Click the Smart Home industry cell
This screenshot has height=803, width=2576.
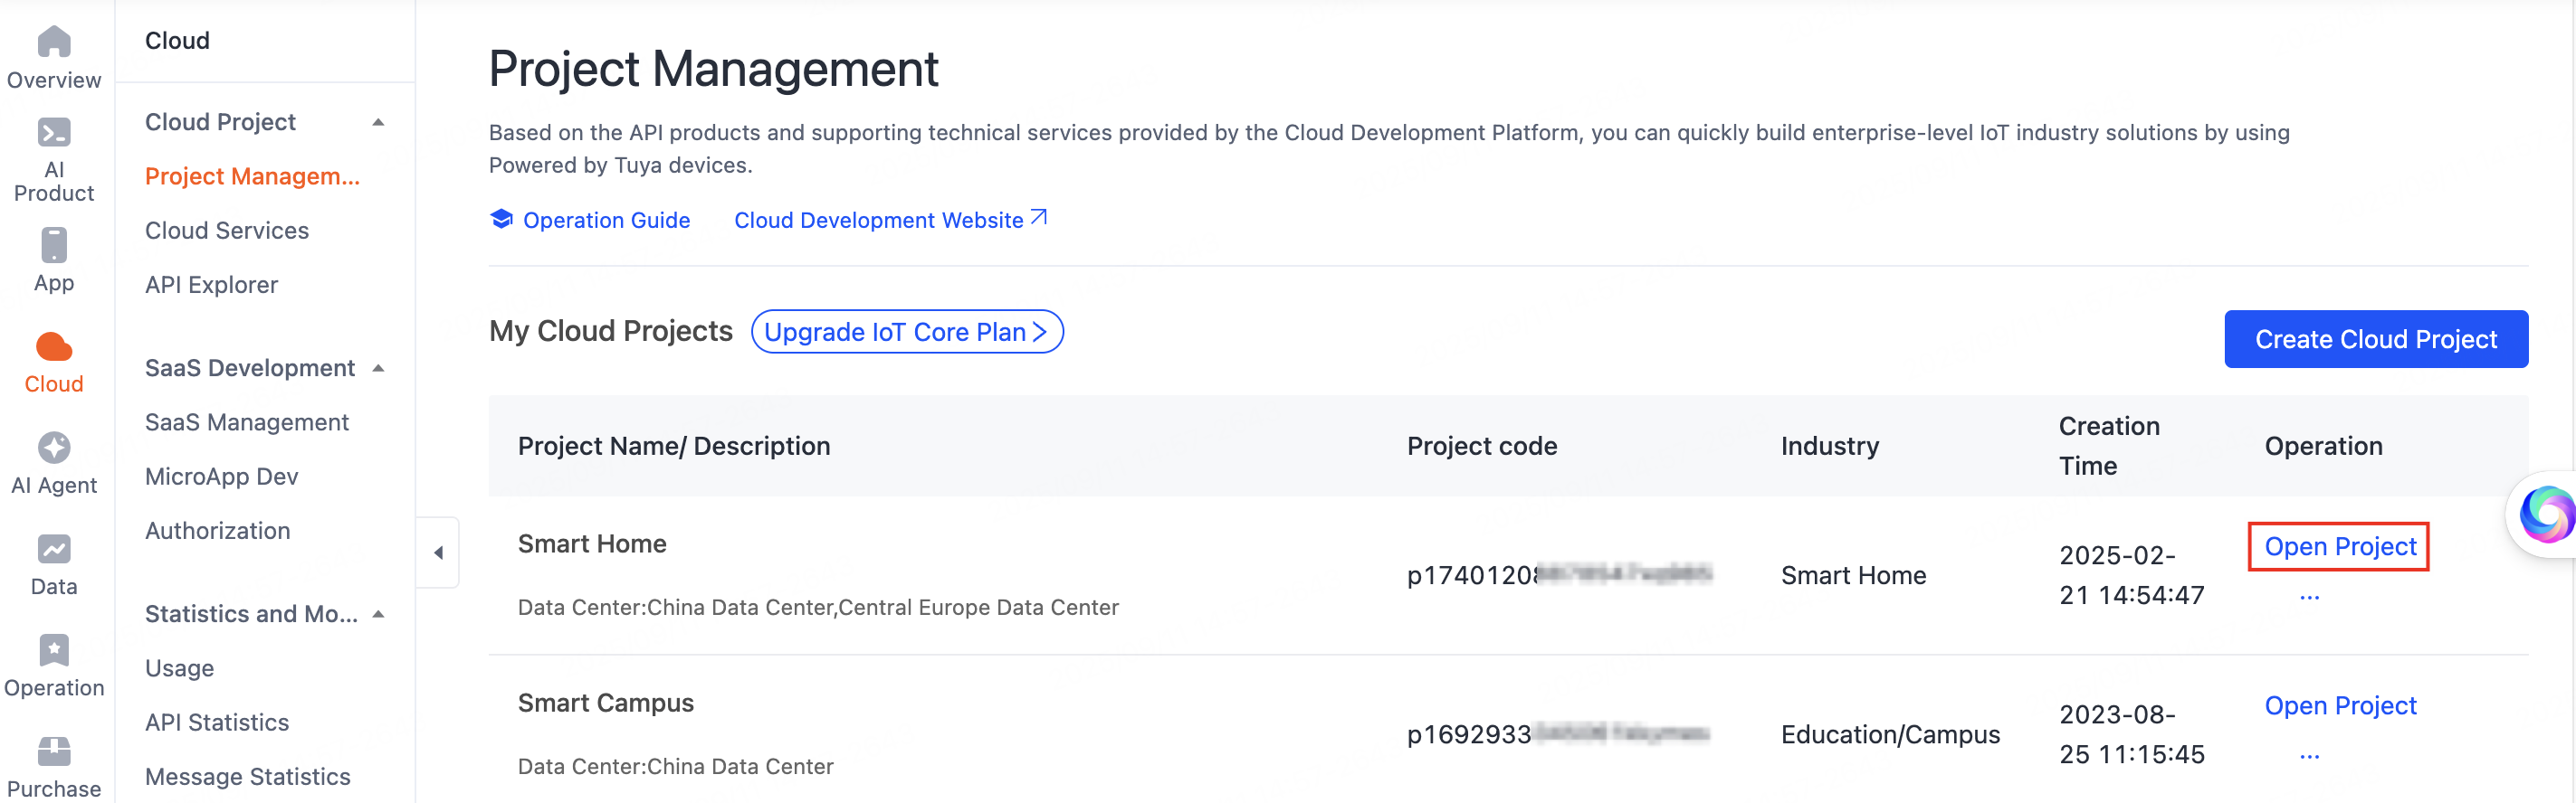click(1853, 575)
